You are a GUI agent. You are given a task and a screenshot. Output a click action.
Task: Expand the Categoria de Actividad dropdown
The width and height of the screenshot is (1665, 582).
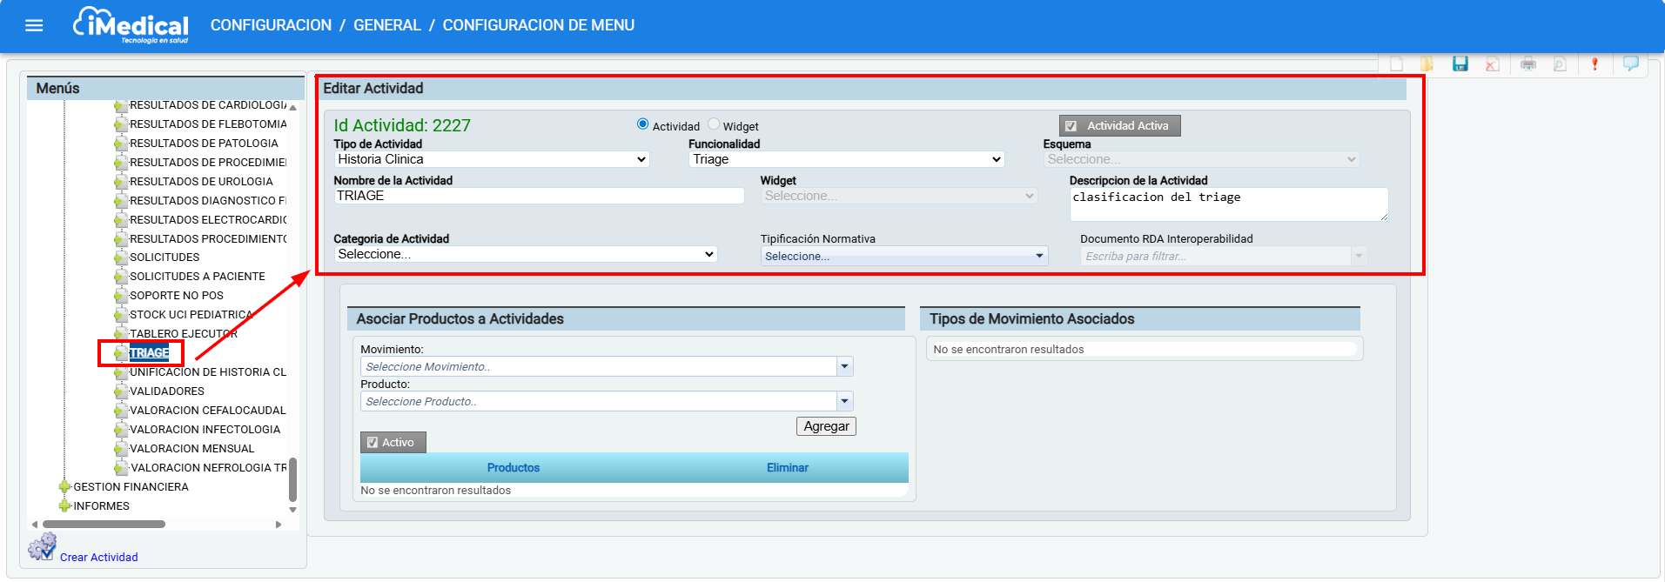click(525, 254)
